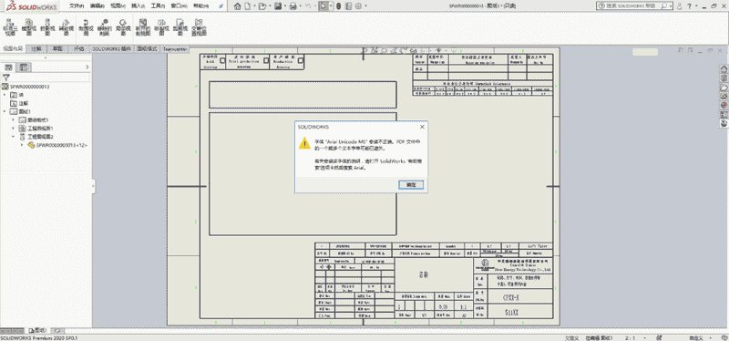Screen dimensions: 729x341
Task: Open View Palette task pane
Action: (x=724, y=96)
